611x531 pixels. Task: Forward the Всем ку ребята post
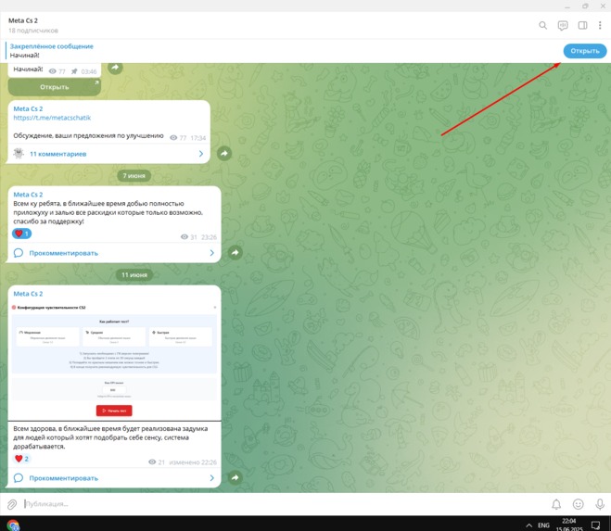pos(235,252)
